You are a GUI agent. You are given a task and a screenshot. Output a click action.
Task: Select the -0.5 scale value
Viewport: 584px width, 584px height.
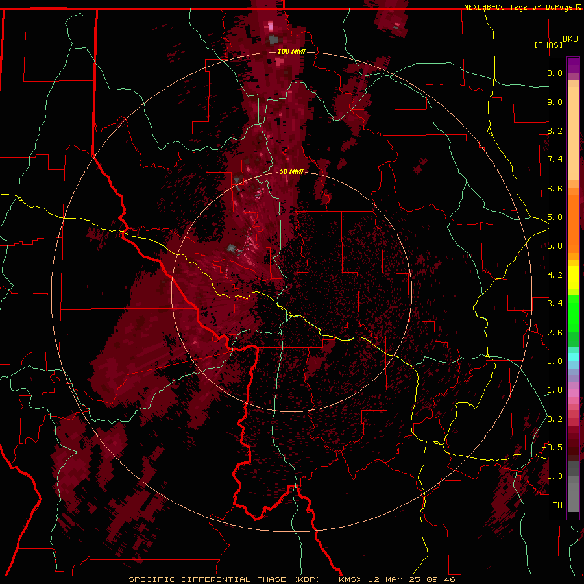[x=553, y=448]
